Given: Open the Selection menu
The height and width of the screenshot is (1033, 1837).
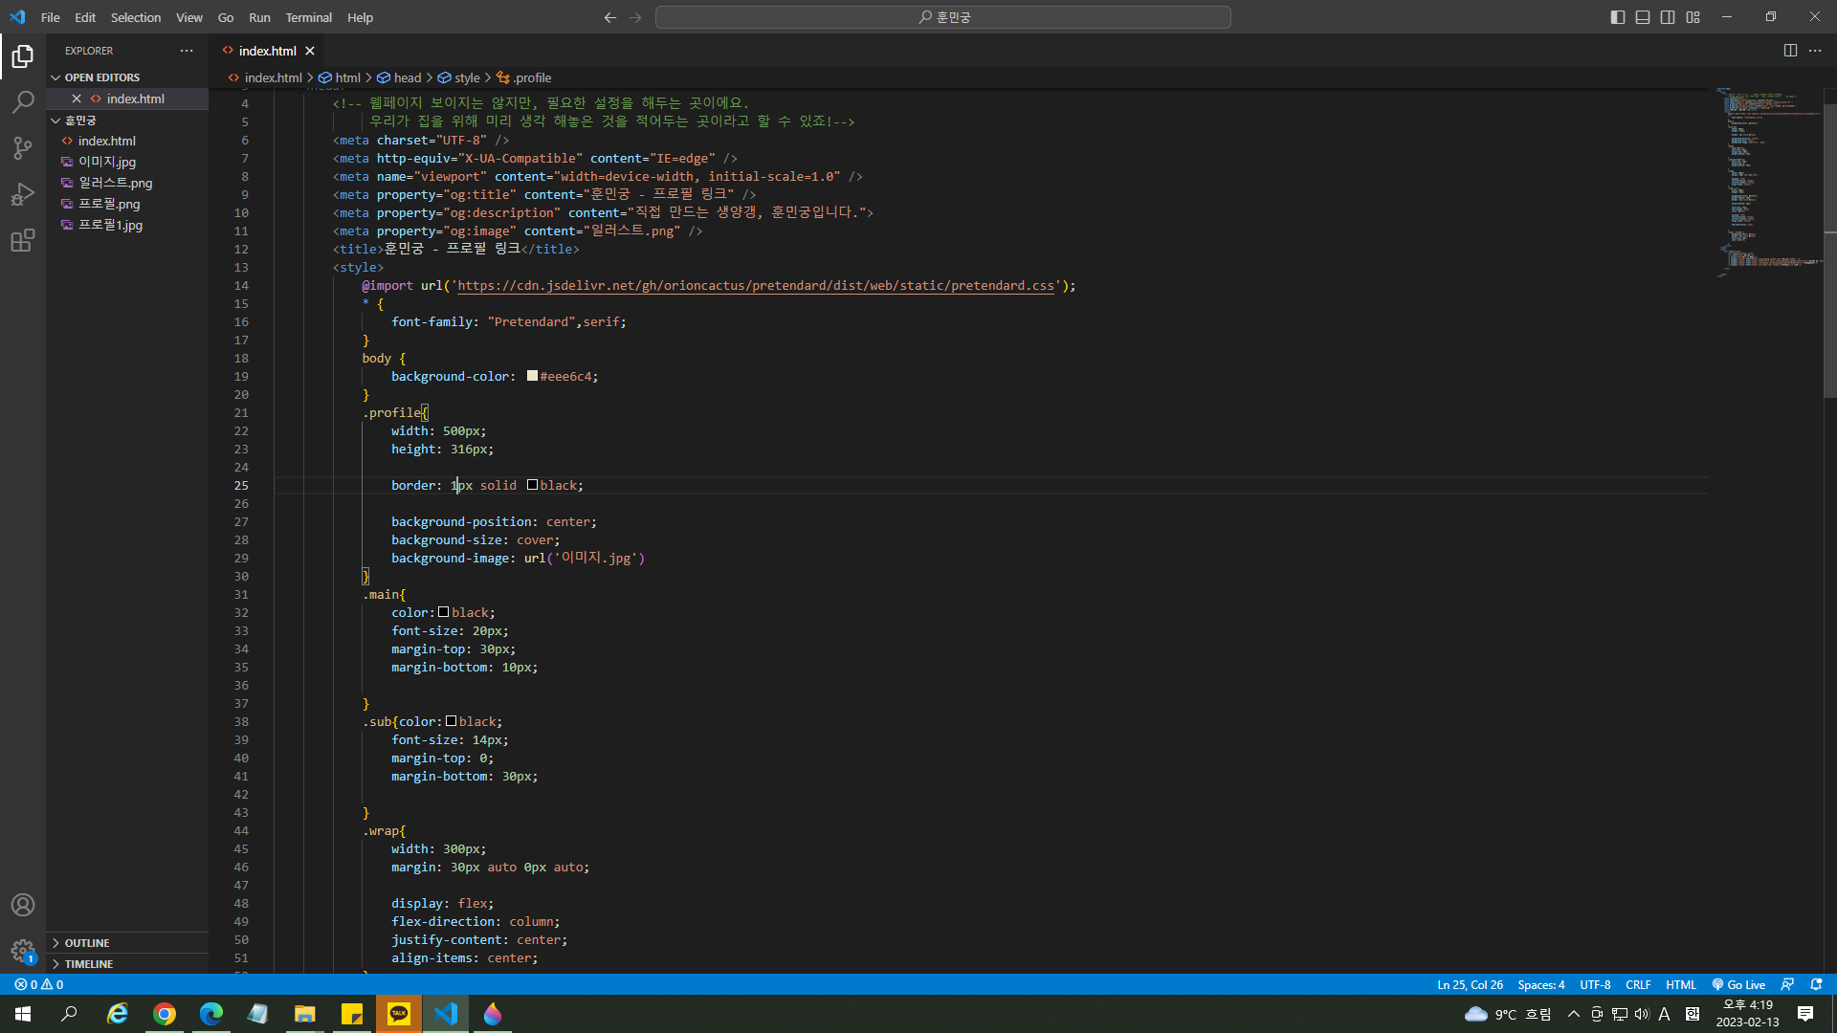Looking at the screenshot, I should pyautogui.click(x=136, y=17).
